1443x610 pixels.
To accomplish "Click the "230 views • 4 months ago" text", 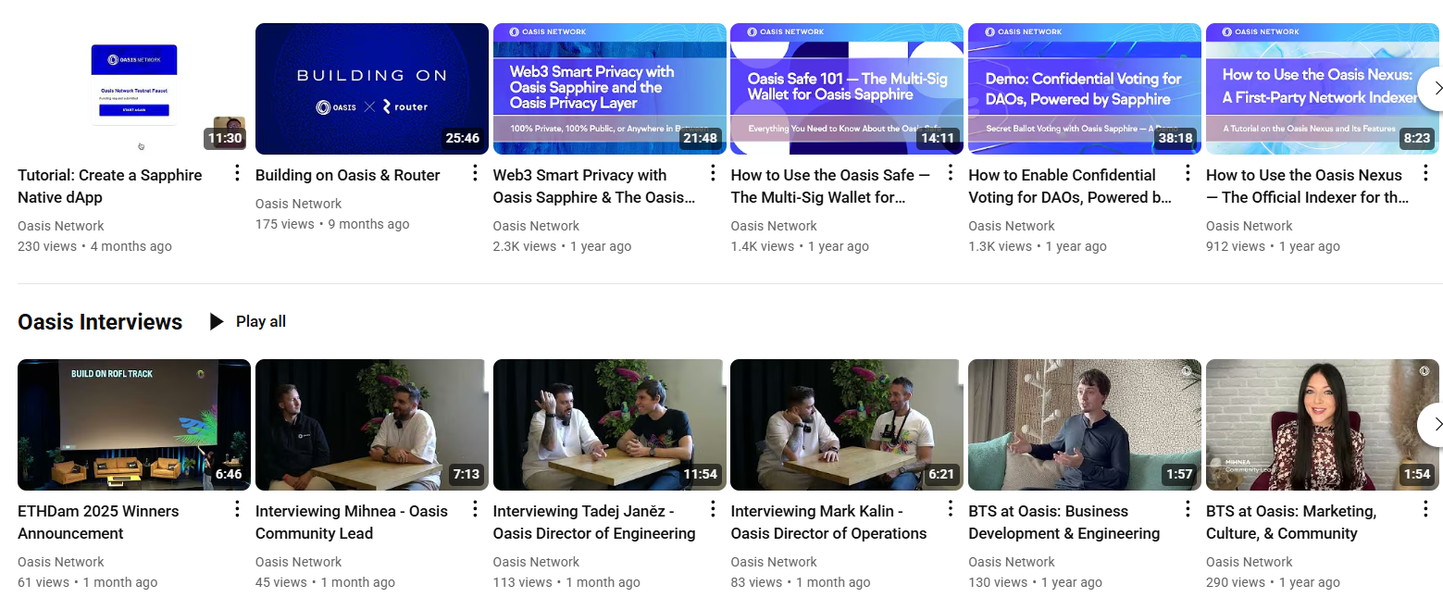I will tap(94, 246).
